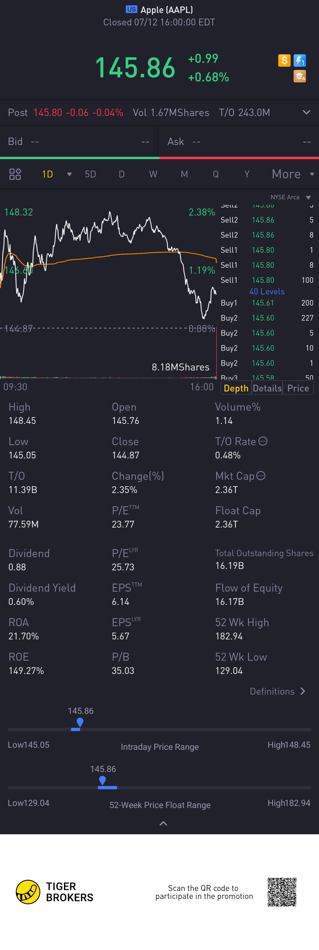Switch to the 5D chart tab
This screenshot has height=950, width=319.
pos(90,174)
